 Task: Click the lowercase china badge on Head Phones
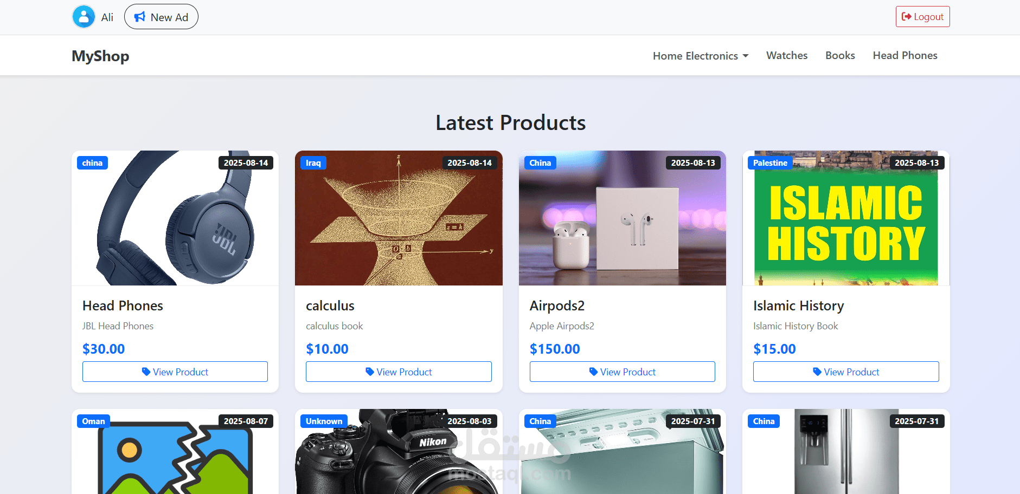click(x=92, y=163)
